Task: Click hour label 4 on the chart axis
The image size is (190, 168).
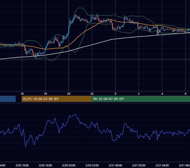Action: click(x=162, y=94)
